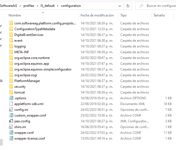Click the configuration breadcrumb segment
This screenshot has width=176, height=150.
[x=71, y=6]
